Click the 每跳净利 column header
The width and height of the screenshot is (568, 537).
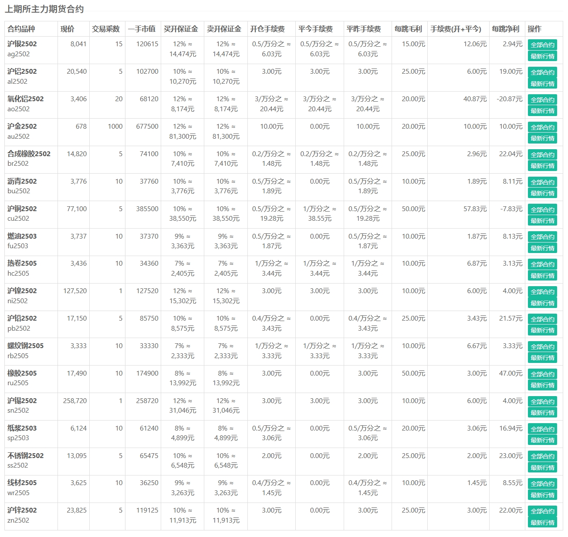coord(505,29)
